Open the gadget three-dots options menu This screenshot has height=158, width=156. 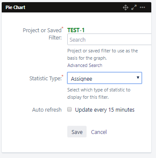pos(142,7)
